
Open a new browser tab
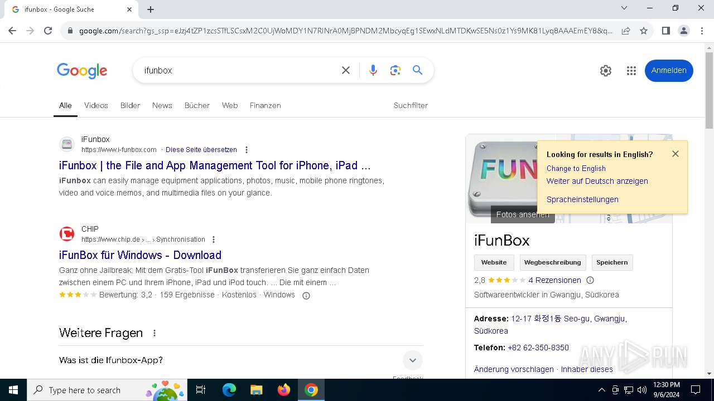click(x=151, y=9)
